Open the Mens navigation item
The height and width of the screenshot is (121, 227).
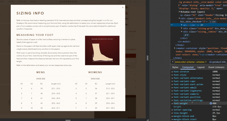pos(2,1)
